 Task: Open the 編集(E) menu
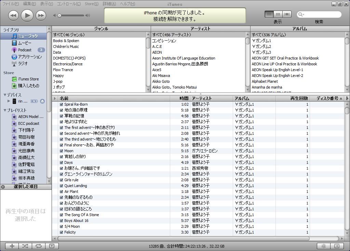coord(29,4)
